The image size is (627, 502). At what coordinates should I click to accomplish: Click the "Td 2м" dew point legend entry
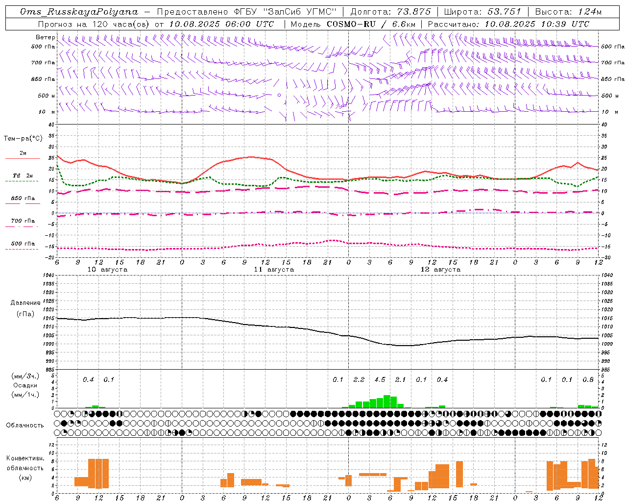click(x=23, y=176)
